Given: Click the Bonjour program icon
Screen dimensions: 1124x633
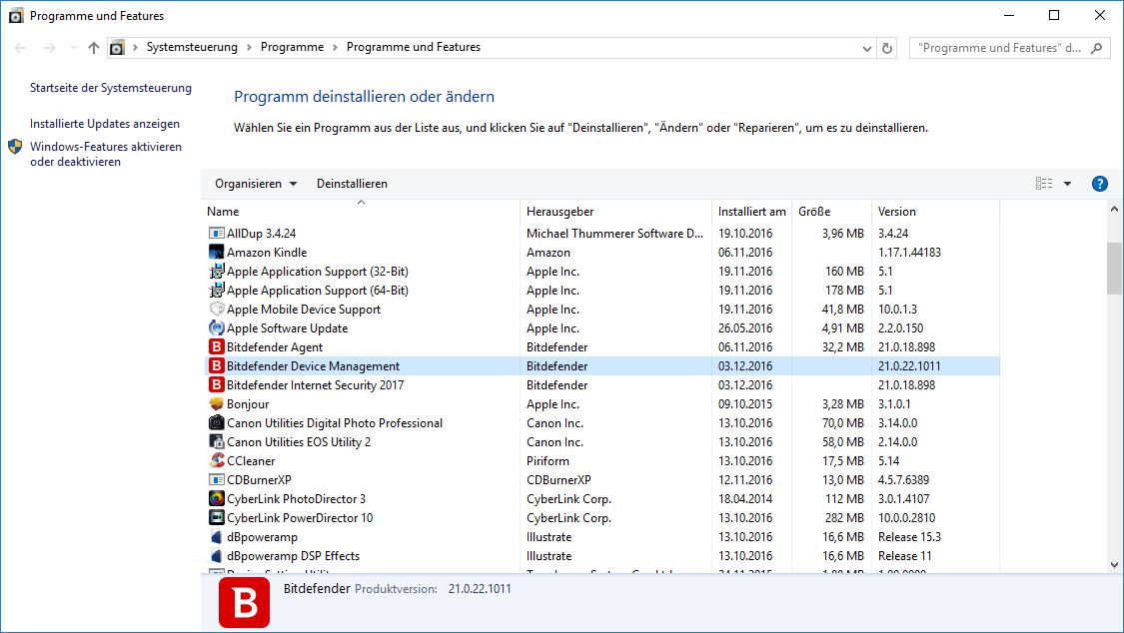Looking at the screenshot, I should (x=216, y=403).
